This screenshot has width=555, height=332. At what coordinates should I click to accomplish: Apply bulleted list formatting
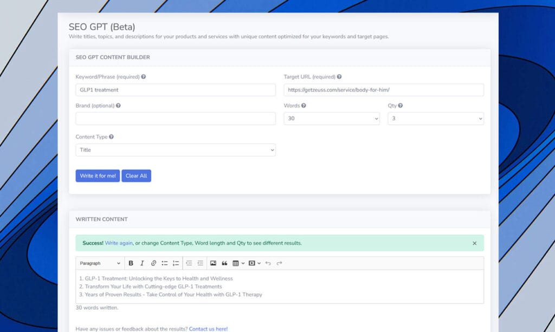point(165,263)
